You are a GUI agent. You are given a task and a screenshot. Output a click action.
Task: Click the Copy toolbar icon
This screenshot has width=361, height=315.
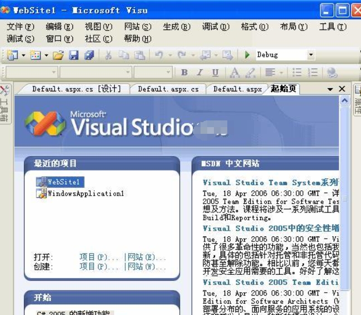(x=124, y=55)
